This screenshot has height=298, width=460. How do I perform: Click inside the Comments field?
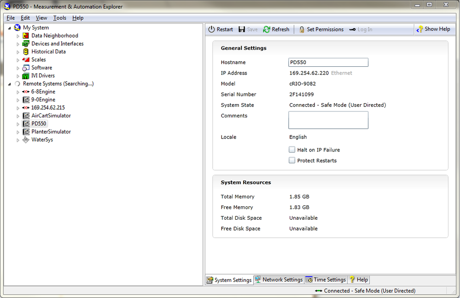(328, 120)
